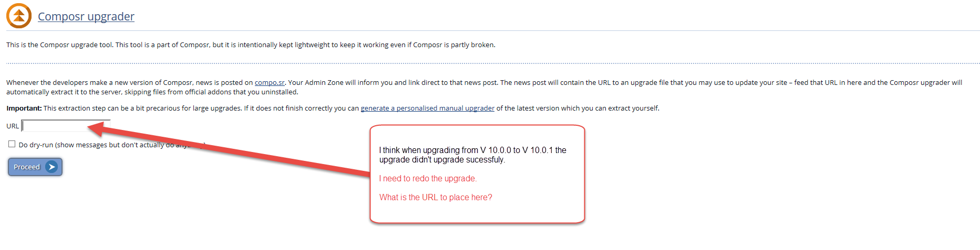Click the bold Important: text
The image size is (980, 250).
tap(24, 108)
